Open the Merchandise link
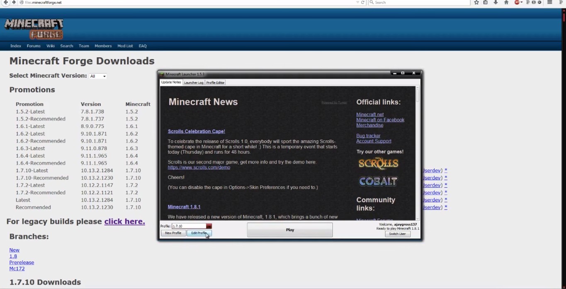This screenshot has width=566, height=289. coord(369,125)
